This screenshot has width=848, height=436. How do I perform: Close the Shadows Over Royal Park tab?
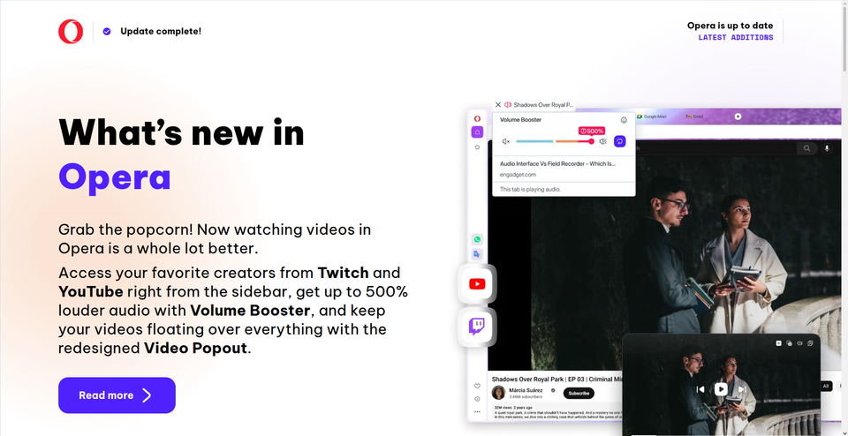pyautogui.click(x=498, y=104)
